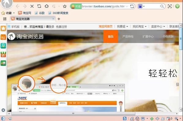Open search engine selector dropdown arrow
The image size is (183, 121).
[144, 6]
